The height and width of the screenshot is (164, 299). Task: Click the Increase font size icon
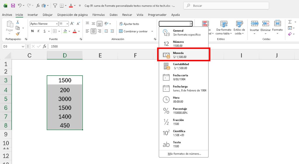pos(72,24)
